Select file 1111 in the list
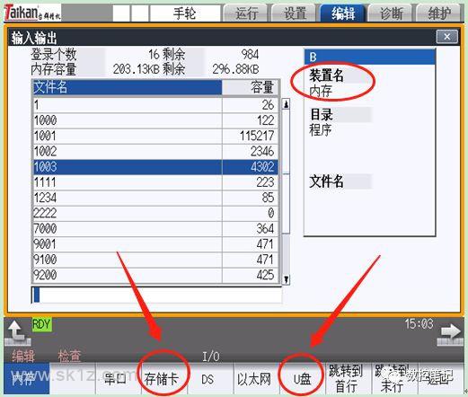This screenshot has height=397, width=468. click(x=155, y=182)
